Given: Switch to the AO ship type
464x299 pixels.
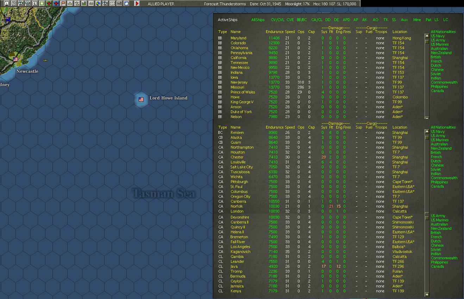Looking at the screenshot, I should 375,20.
